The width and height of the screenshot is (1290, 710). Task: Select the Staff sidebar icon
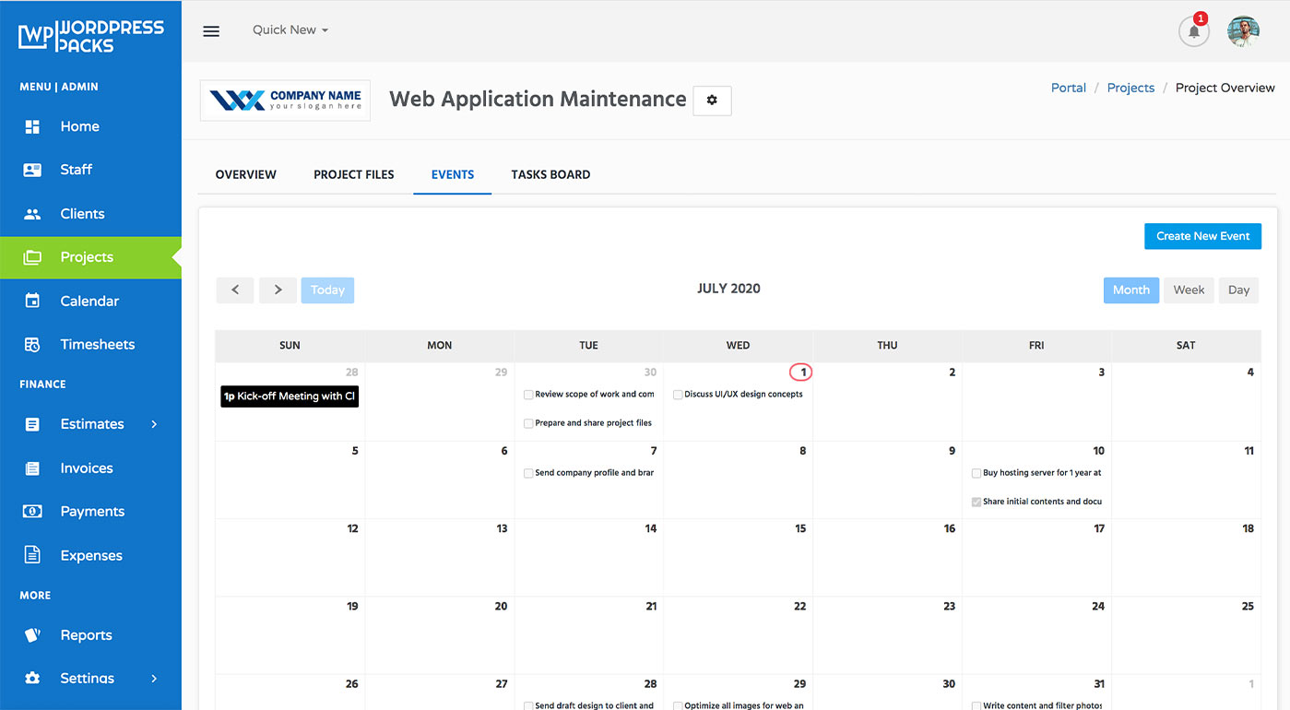77,169
